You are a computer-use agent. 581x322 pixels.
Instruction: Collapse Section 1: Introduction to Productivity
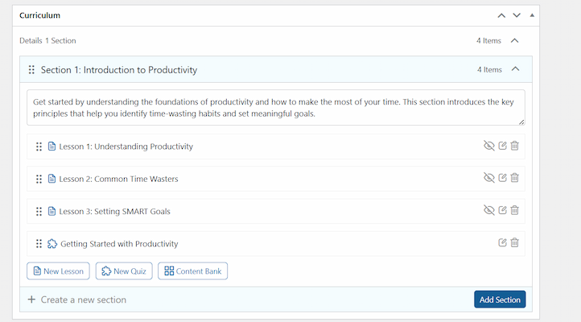point(516,69)
